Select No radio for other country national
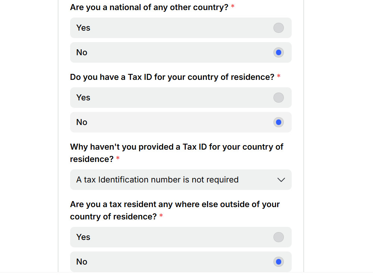Viewport: 373px width, 275px height. pyautogui.click(x=278, y=53)
